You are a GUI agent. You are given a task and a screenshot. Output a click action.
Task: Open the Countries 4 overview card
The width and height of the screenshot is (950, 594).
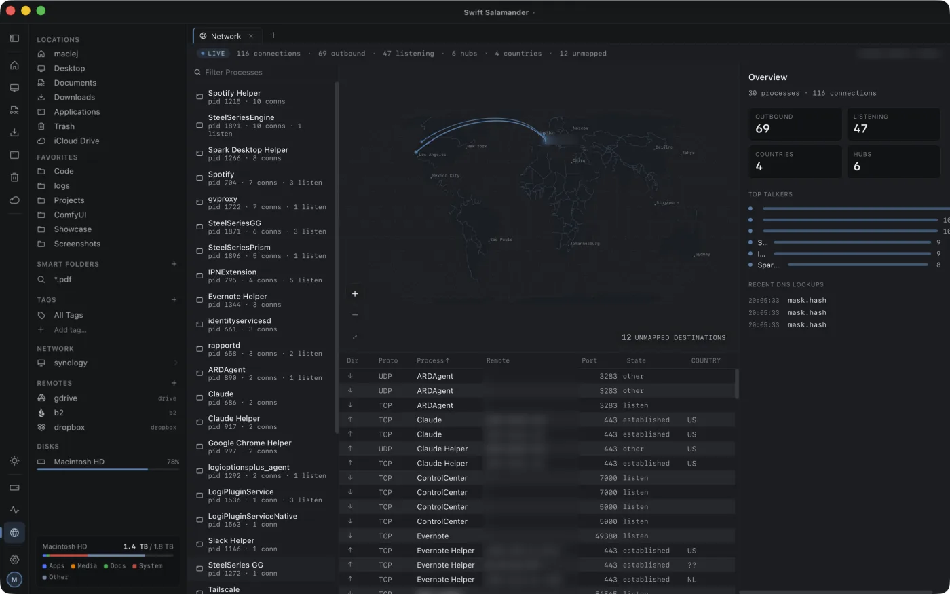coord(795,162)
